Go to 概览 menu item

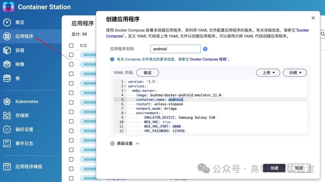[x=20, y=22]
